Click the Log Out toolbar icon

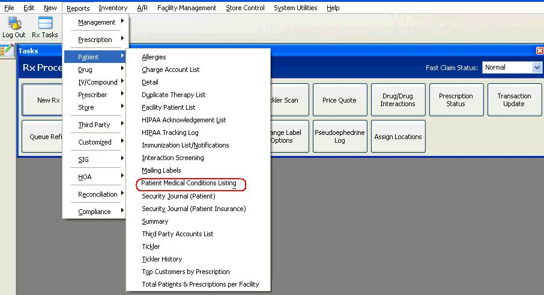click(x=14, y=28)
